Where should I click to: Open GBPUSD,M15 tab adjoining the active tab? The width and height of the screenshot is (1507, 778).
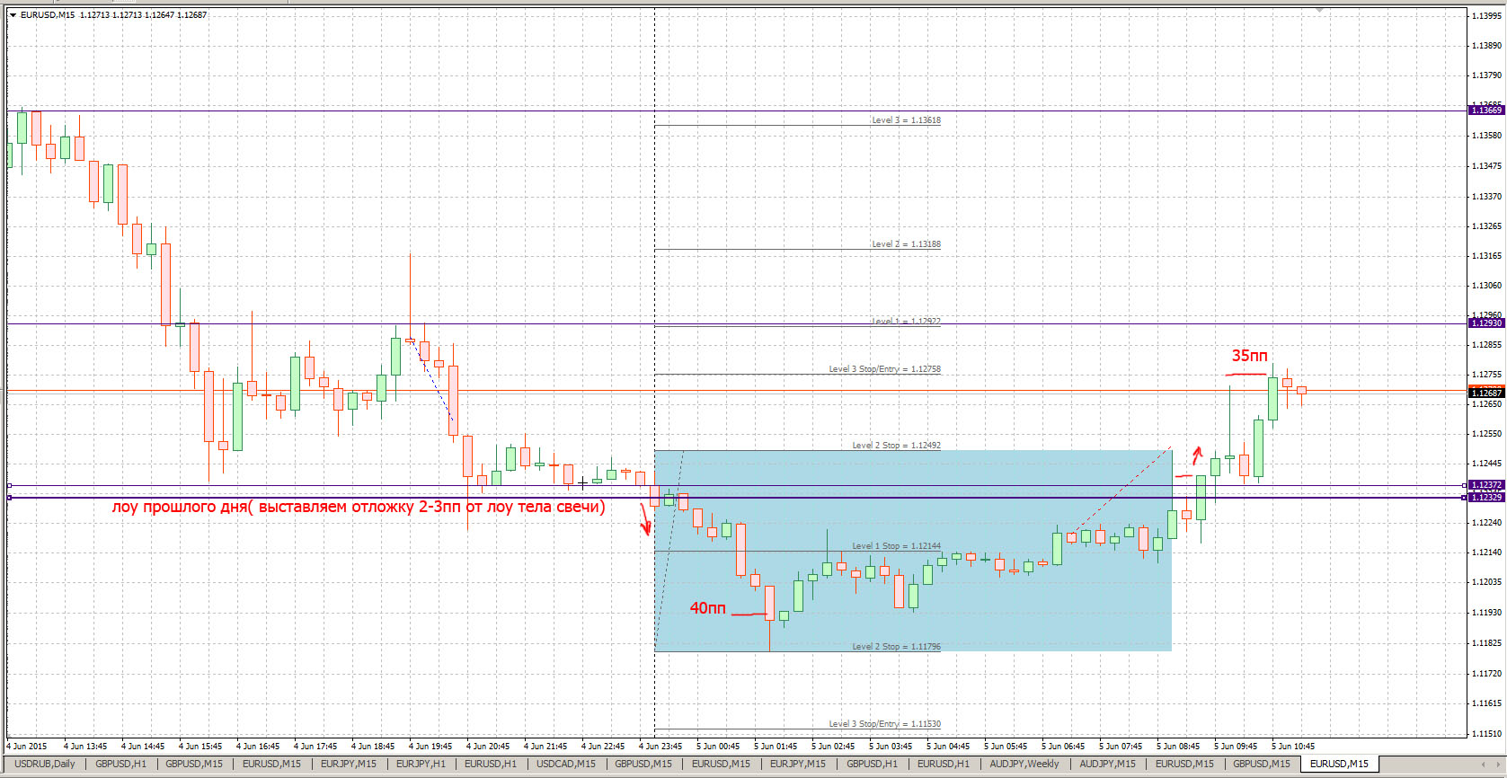[1262, 765]
